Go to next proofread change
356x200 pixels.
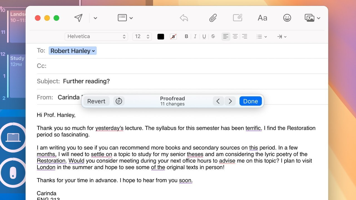pos(230,101)
